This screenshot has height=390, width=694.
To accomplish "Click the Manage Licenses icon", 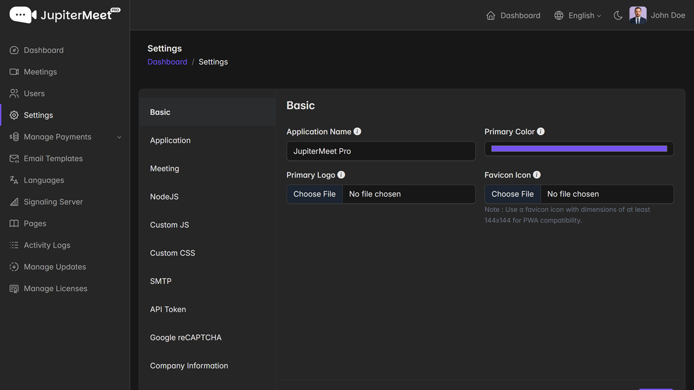I will (x=14, y=289).
